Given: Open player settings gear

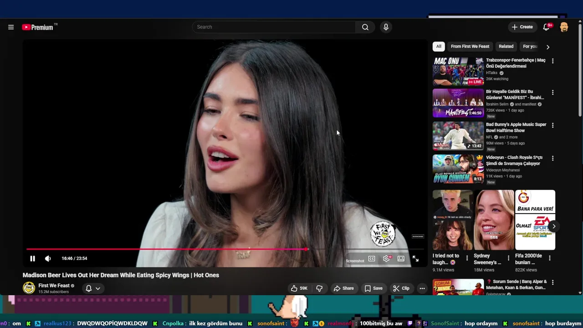Looking at the screenshot, I should (x=387, y=258).
